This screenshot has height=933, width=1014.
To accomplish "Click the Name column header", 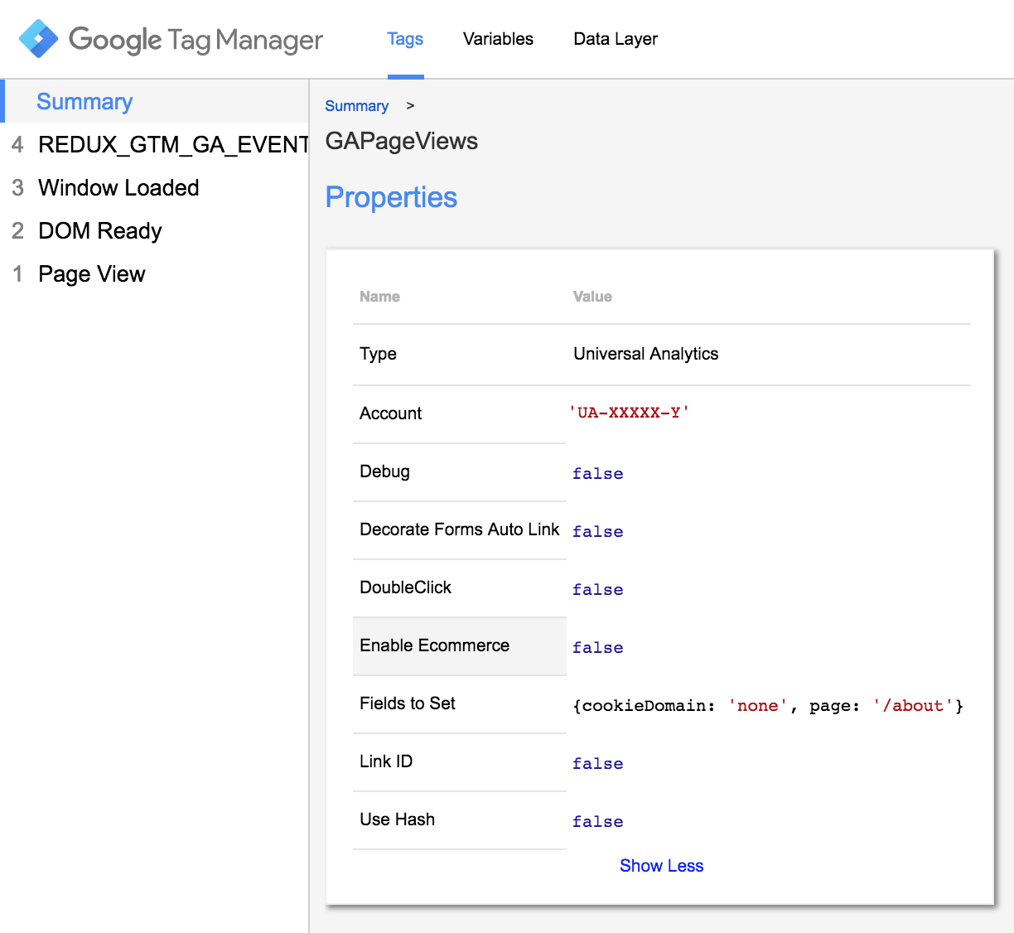I will coord(379,297).
